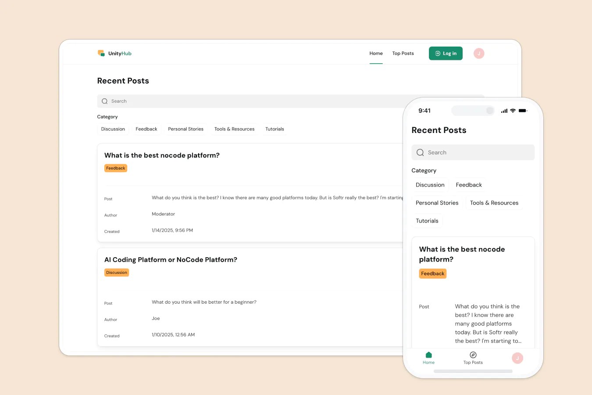The height and width of the screenshot is (395, 592).
Task: Click text "What do you think will be better for a beginner?"
Action: [x=204, y=302]
